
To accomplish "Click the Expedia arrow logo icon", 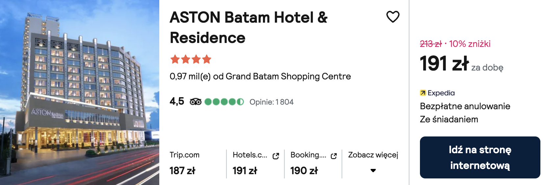I will 423,93.
